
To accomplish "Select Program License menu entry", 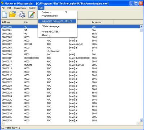I will [57, 16].
